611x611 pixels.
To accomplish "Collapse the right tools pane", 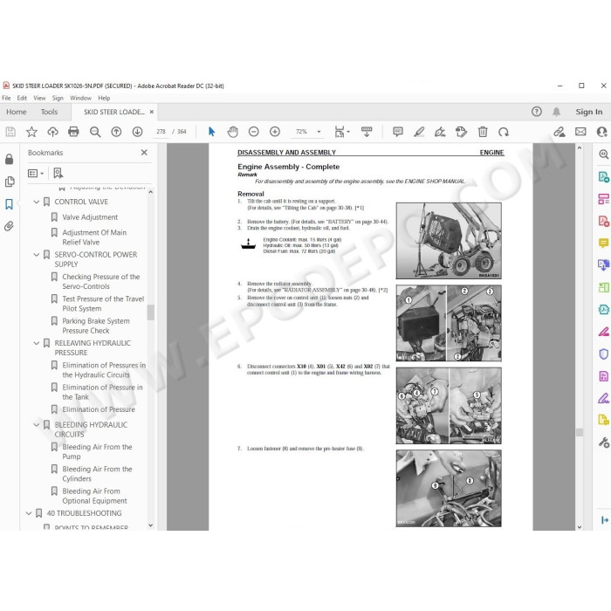I will (x=604, y=520).
